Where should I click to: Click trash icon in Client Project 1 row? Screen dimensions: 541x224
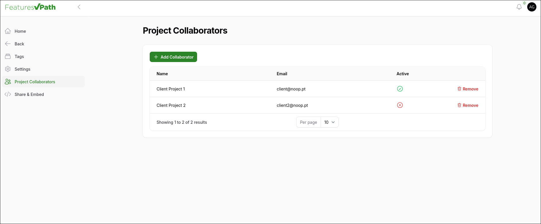pyautogui.click(x=459, y=89)
